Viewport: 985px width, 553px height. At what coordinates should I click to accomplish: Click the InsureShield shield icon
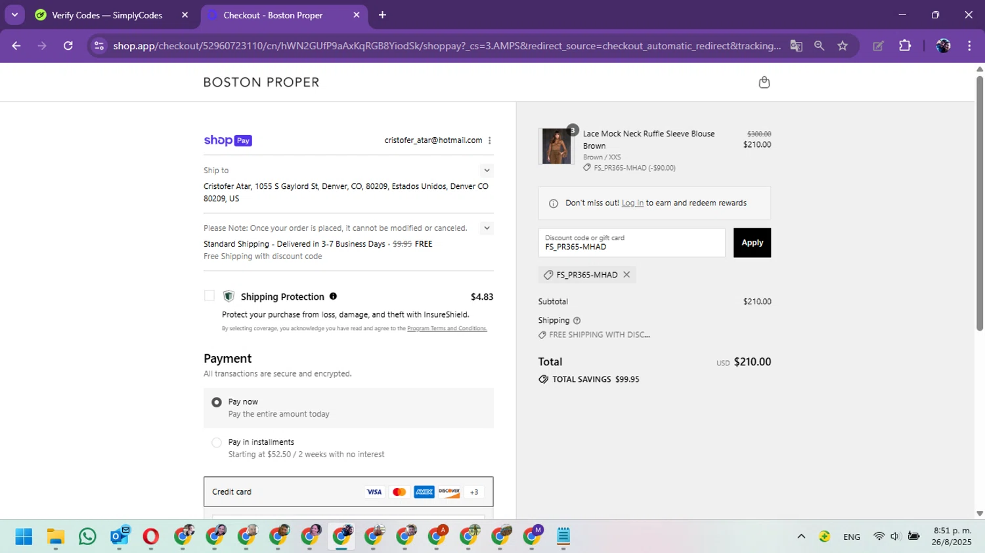pyautogui.click(x=229, y=297)
